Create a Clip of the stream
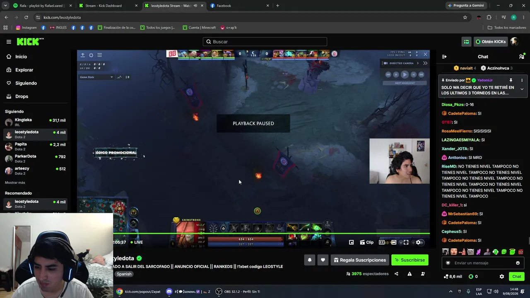The width and height of the screenshot is (530, 298). pyautogui.click(x=367, y=243)
